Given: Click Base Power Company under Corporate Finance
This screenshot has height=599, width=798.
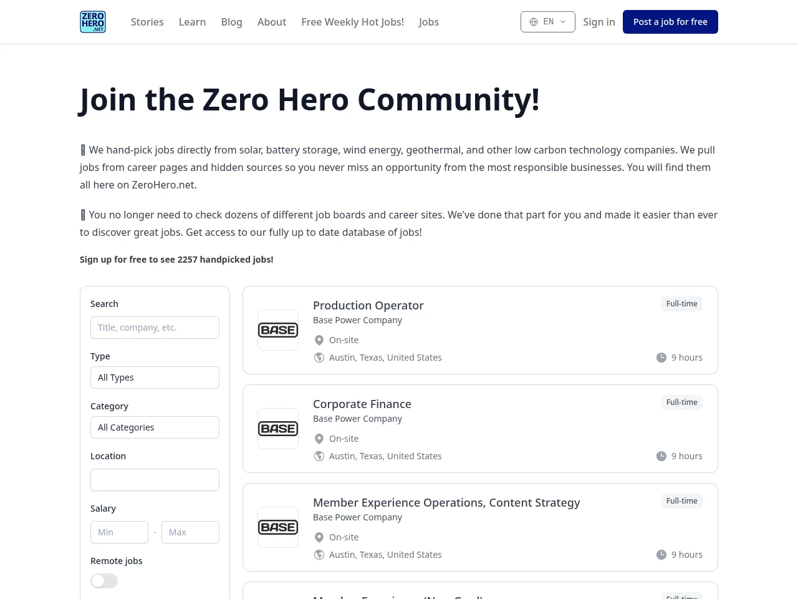Looking at the screenshot, I should [x=357, y=419].
